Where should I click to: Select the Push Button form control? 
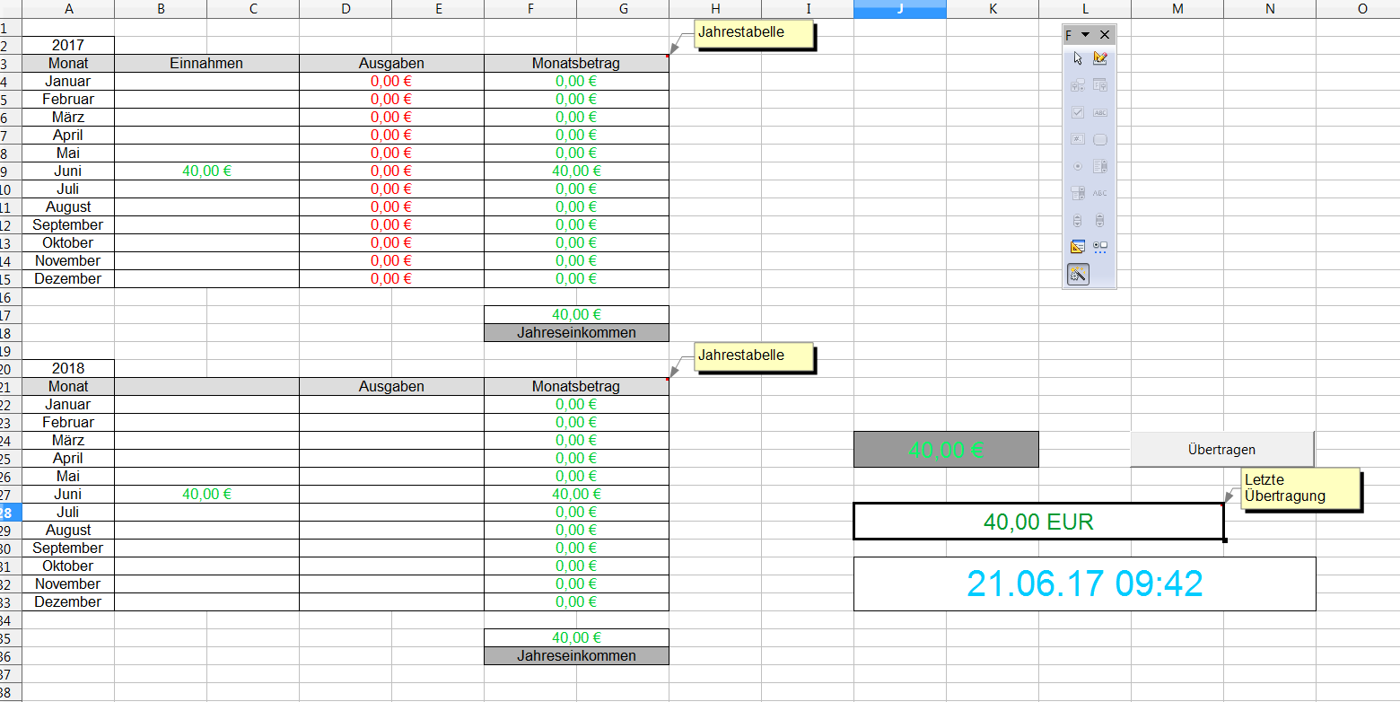tap(1100, 139)
